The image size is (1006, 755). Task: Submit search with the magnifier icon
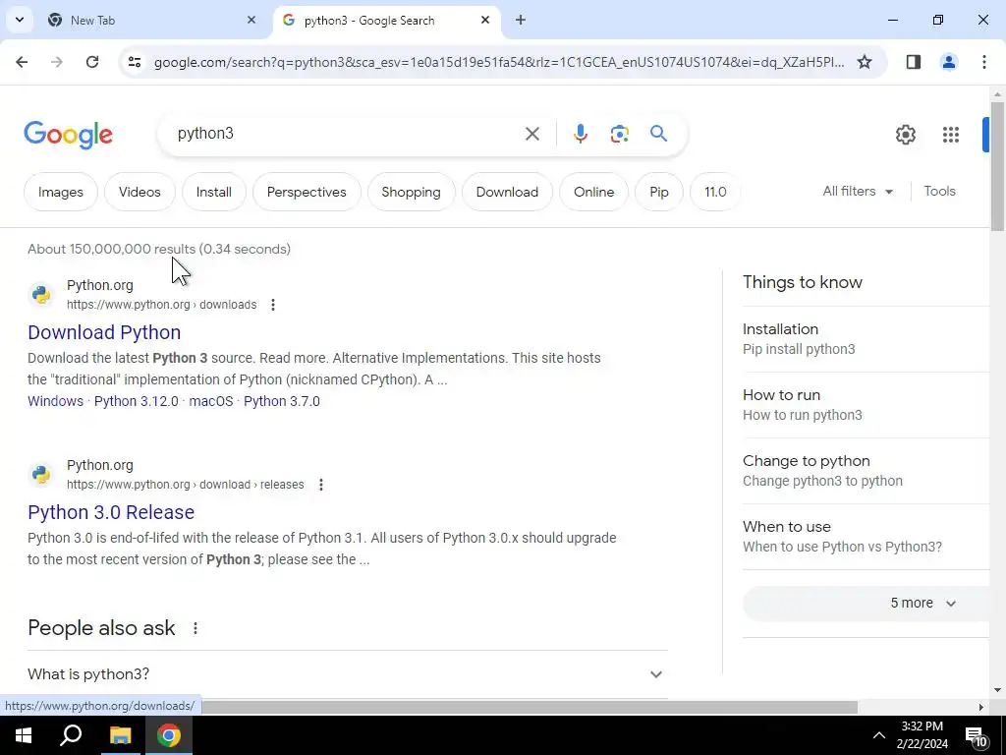point(658,134)
